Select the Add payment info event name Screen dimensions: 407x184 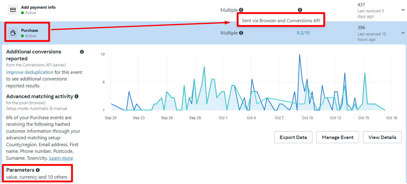(x=38, y=7)
